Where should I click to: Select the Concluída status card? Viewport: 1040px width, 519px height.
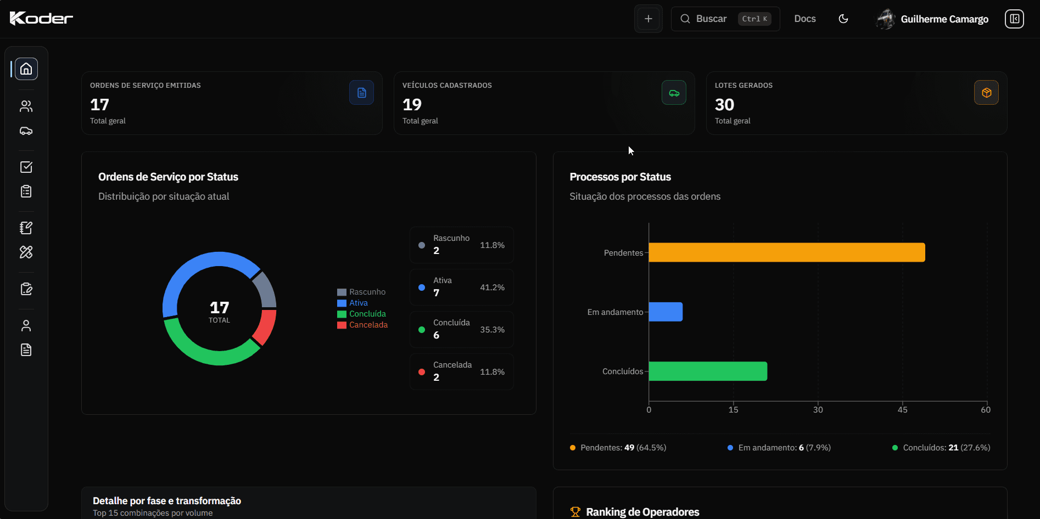click(x=461, y=330)
